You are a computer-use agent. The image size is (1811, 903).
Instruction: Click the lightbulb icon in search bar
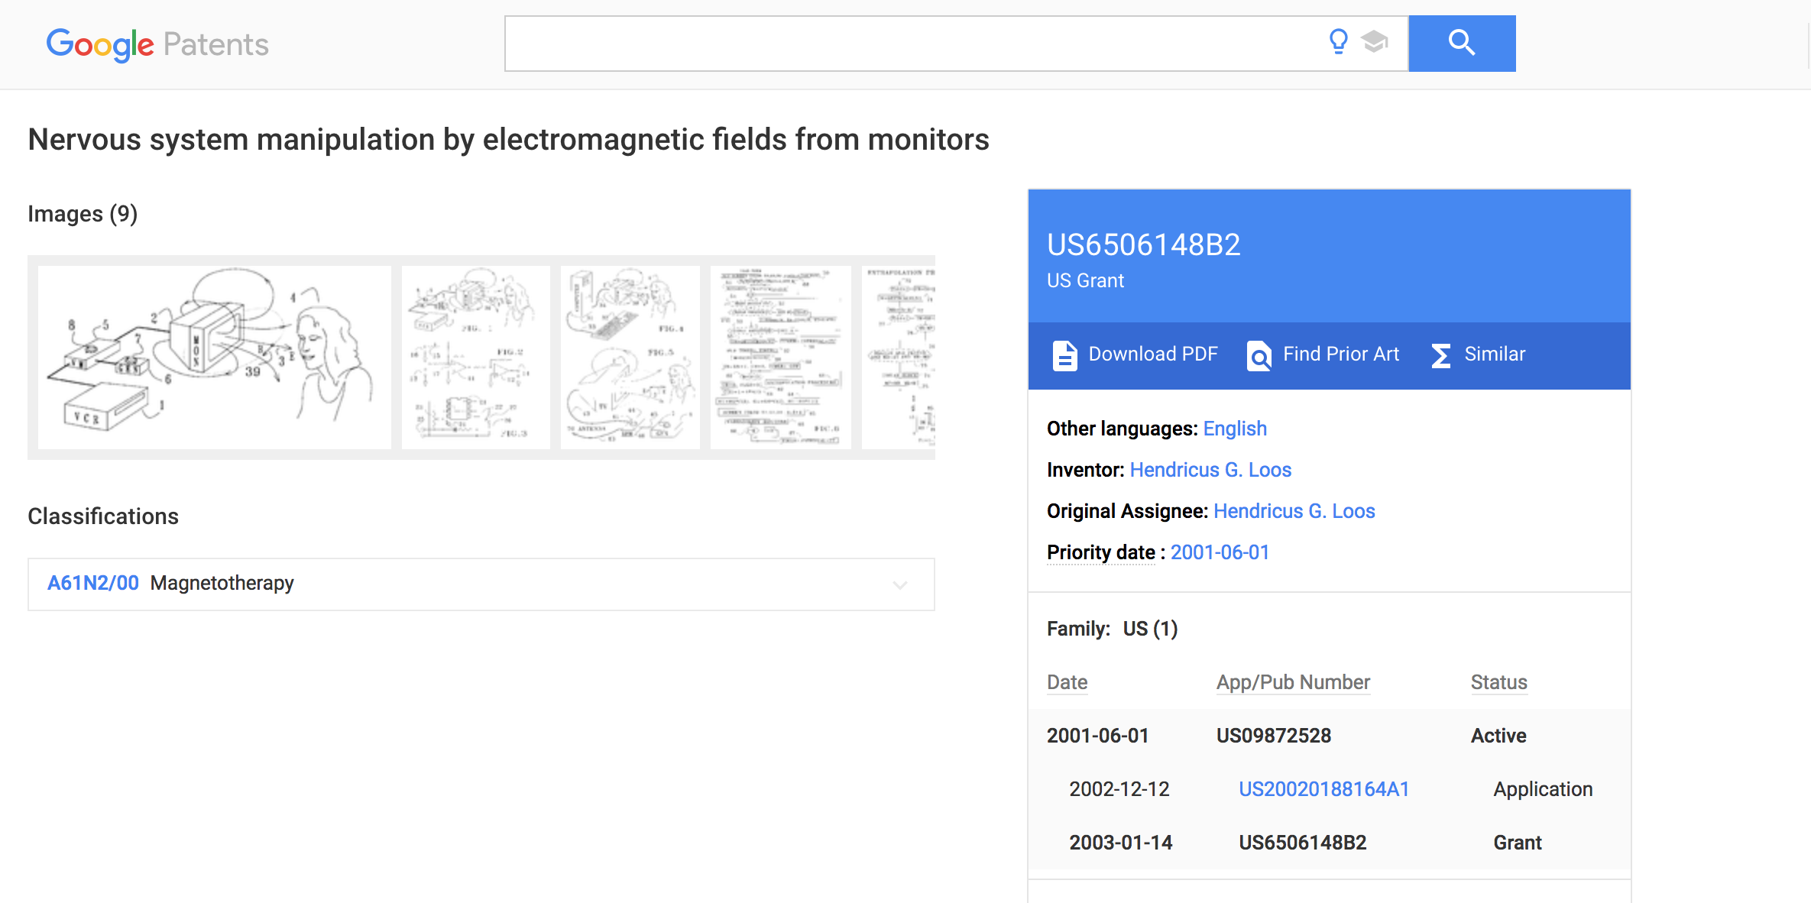click(x=1338, y=41)
